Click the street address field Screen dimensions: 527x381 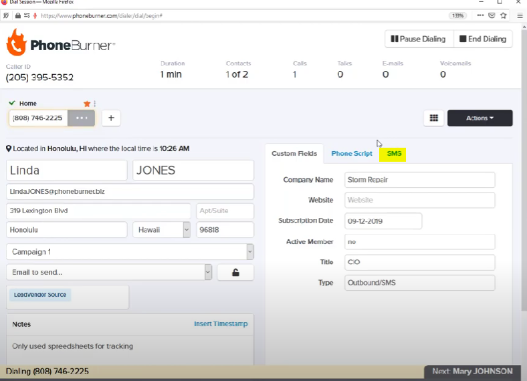(x=98, y=211)
